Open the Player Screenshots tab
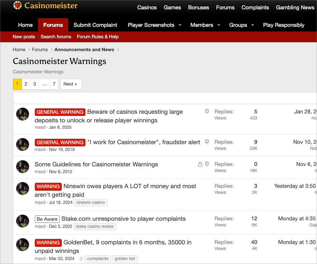The width and height of the screenshot is (317, 264). click(151, 25)
